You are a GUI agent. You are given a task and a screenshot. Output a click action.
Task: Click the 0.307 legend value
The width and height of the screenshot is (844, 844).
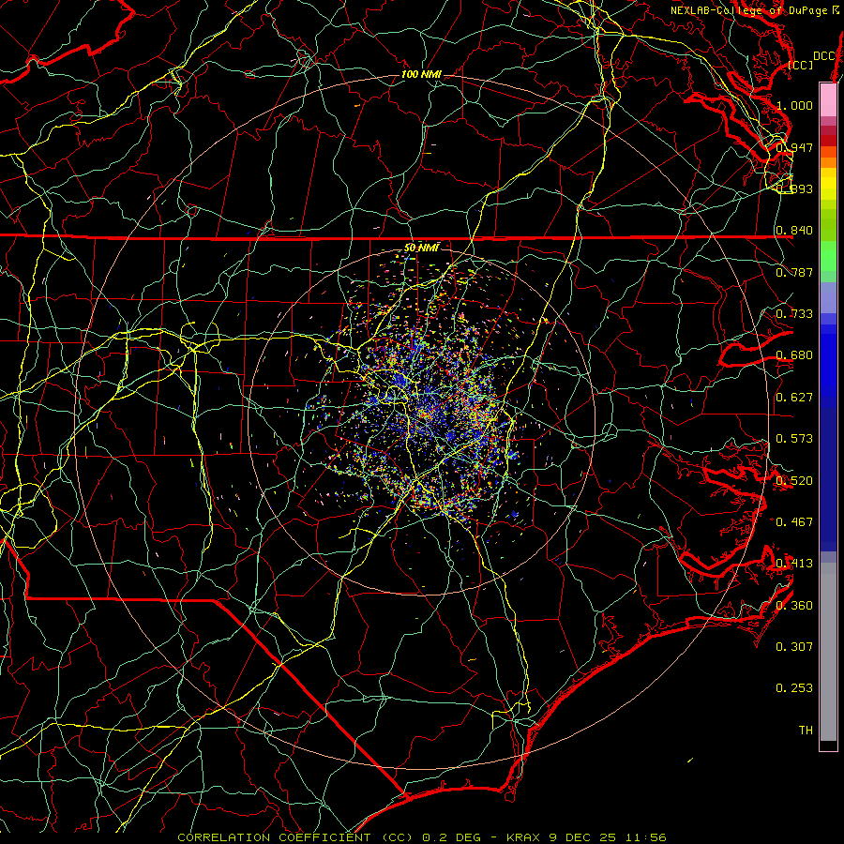click(794, 646)
